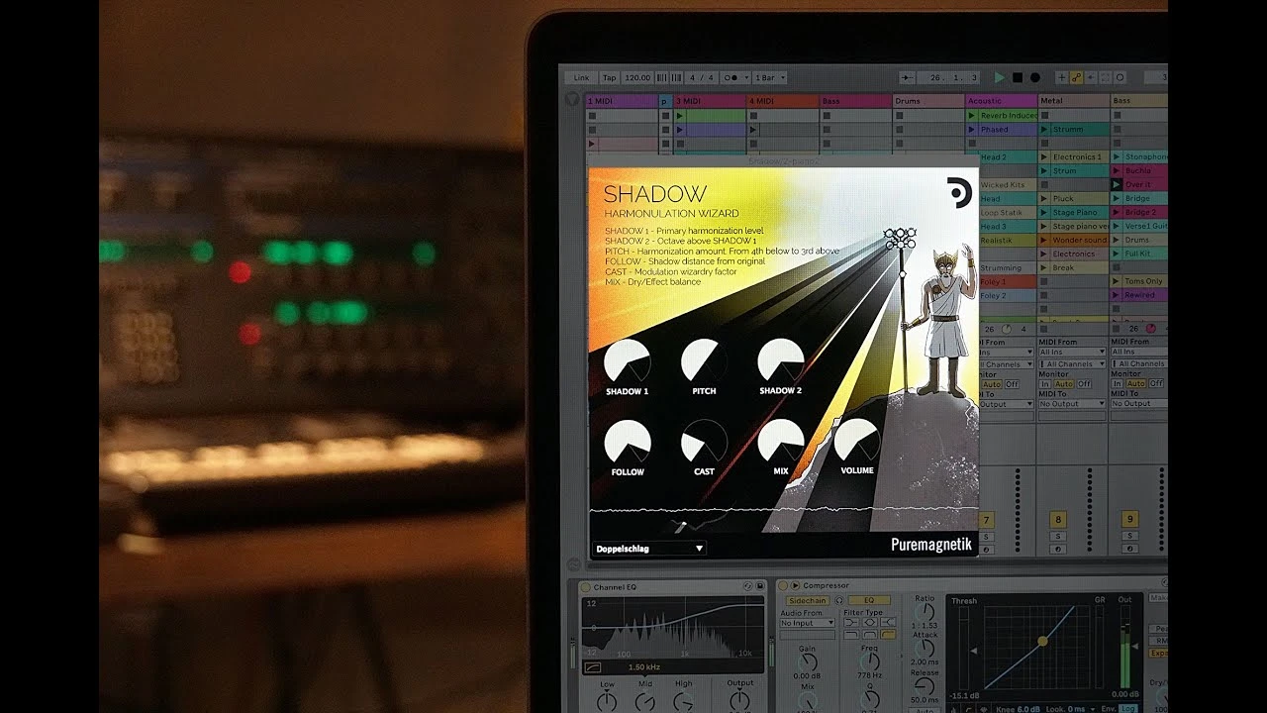Stop playback with the square Stop button
This screenshot has height=713, width=1267.
(1018, 77)
